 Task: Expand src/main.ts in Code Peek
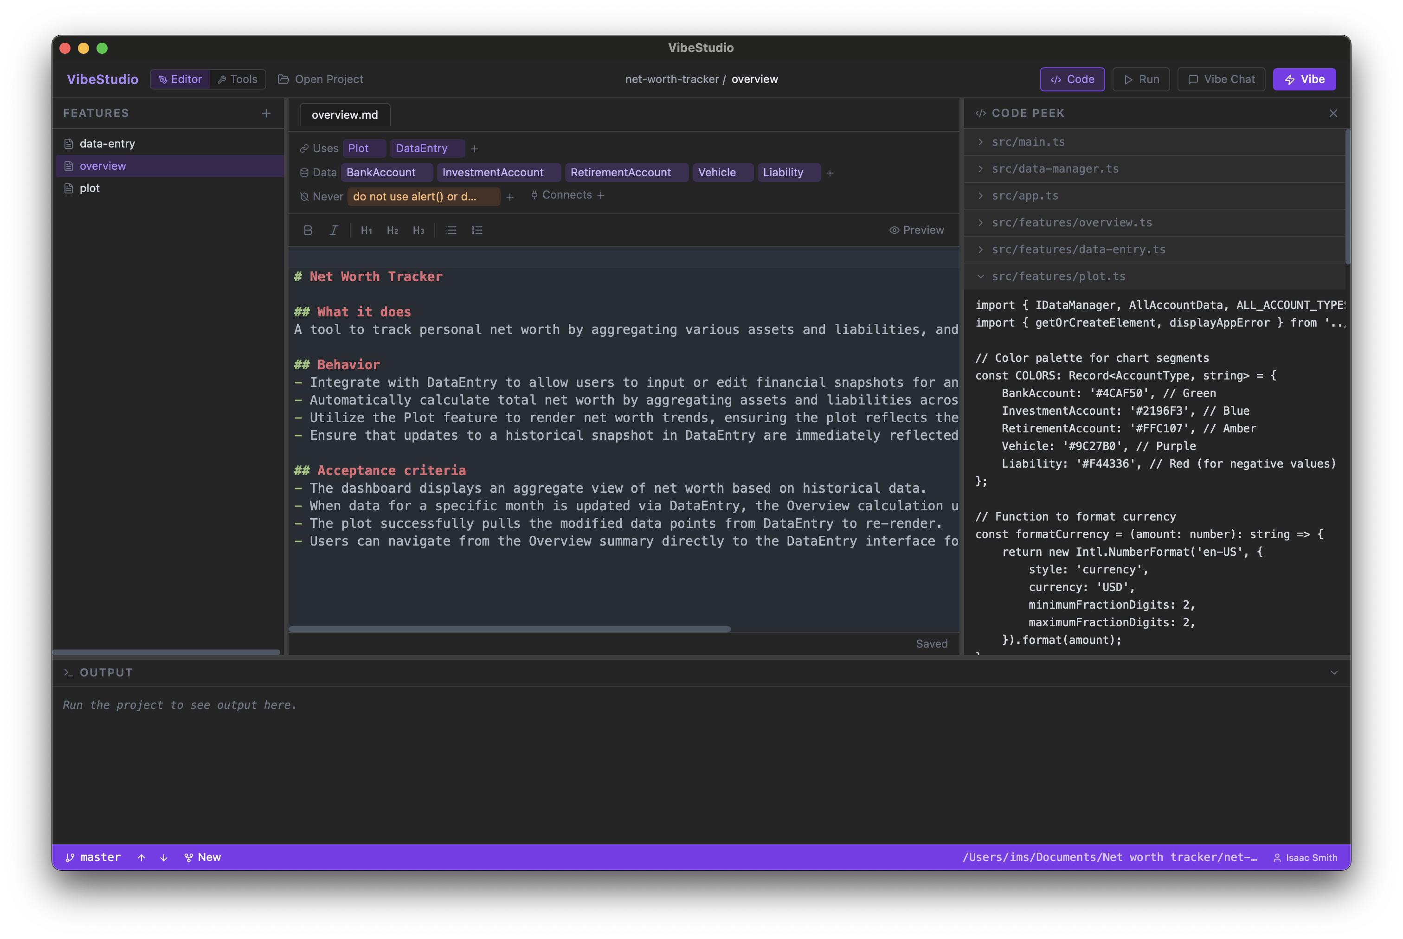1154,142
